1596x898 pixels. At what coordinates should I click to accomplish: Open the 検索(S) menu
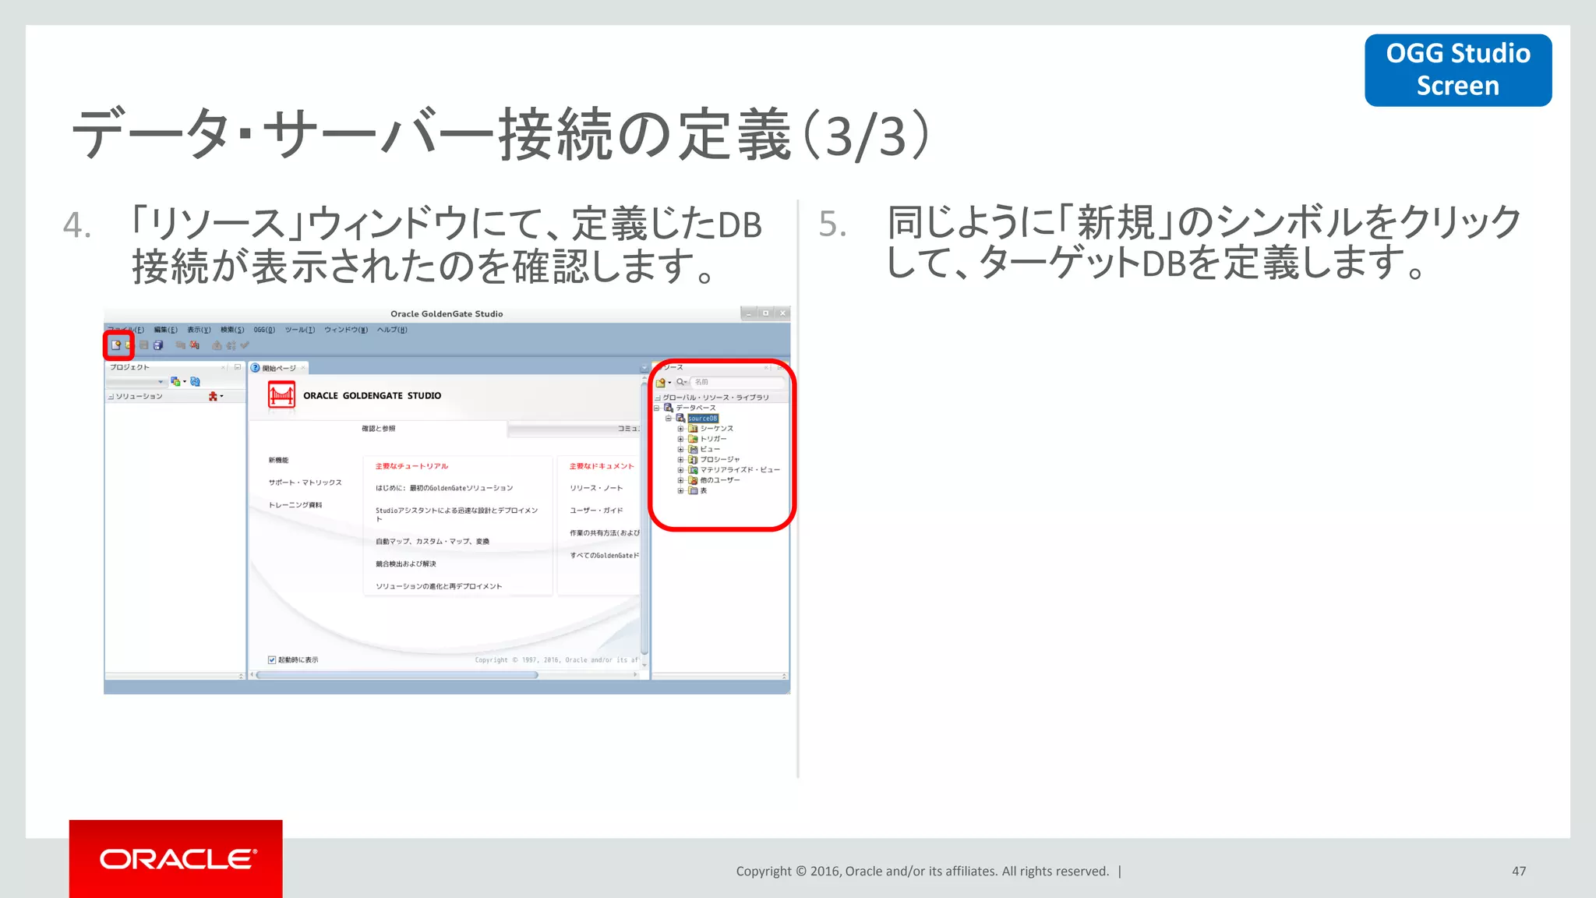pos(232,330)
